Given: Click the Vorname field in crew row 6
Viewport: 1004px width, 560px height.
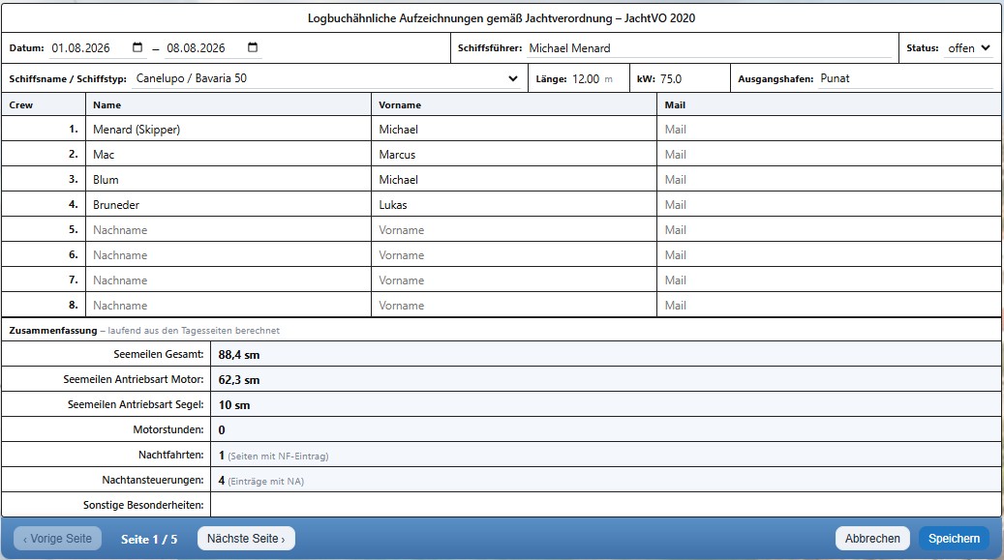Looking at the screenshot, I should pos(514,254).
